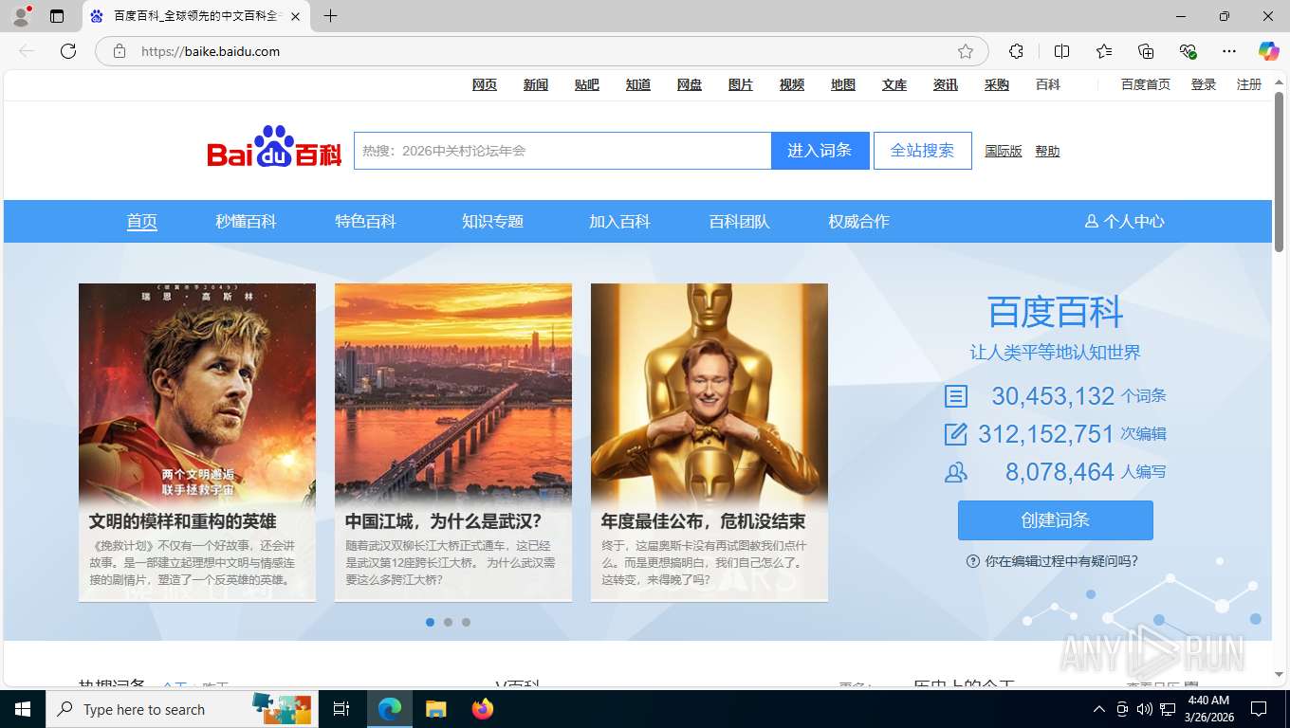Open Browser essentials heart icon
This screenshot has height=728, width=1290.
click(x=1188, y=51)
